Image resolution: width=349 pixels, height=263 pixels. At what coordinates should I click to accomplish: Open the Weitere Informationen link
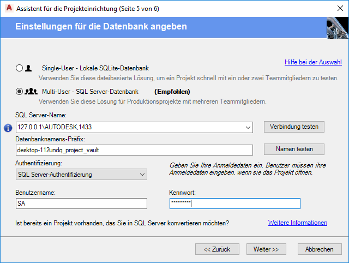point(298,223)
